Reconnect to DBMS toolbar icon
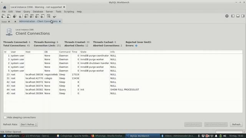Image resolution: width=246 pixels, height=138 pixels. [x=54, y=16]
